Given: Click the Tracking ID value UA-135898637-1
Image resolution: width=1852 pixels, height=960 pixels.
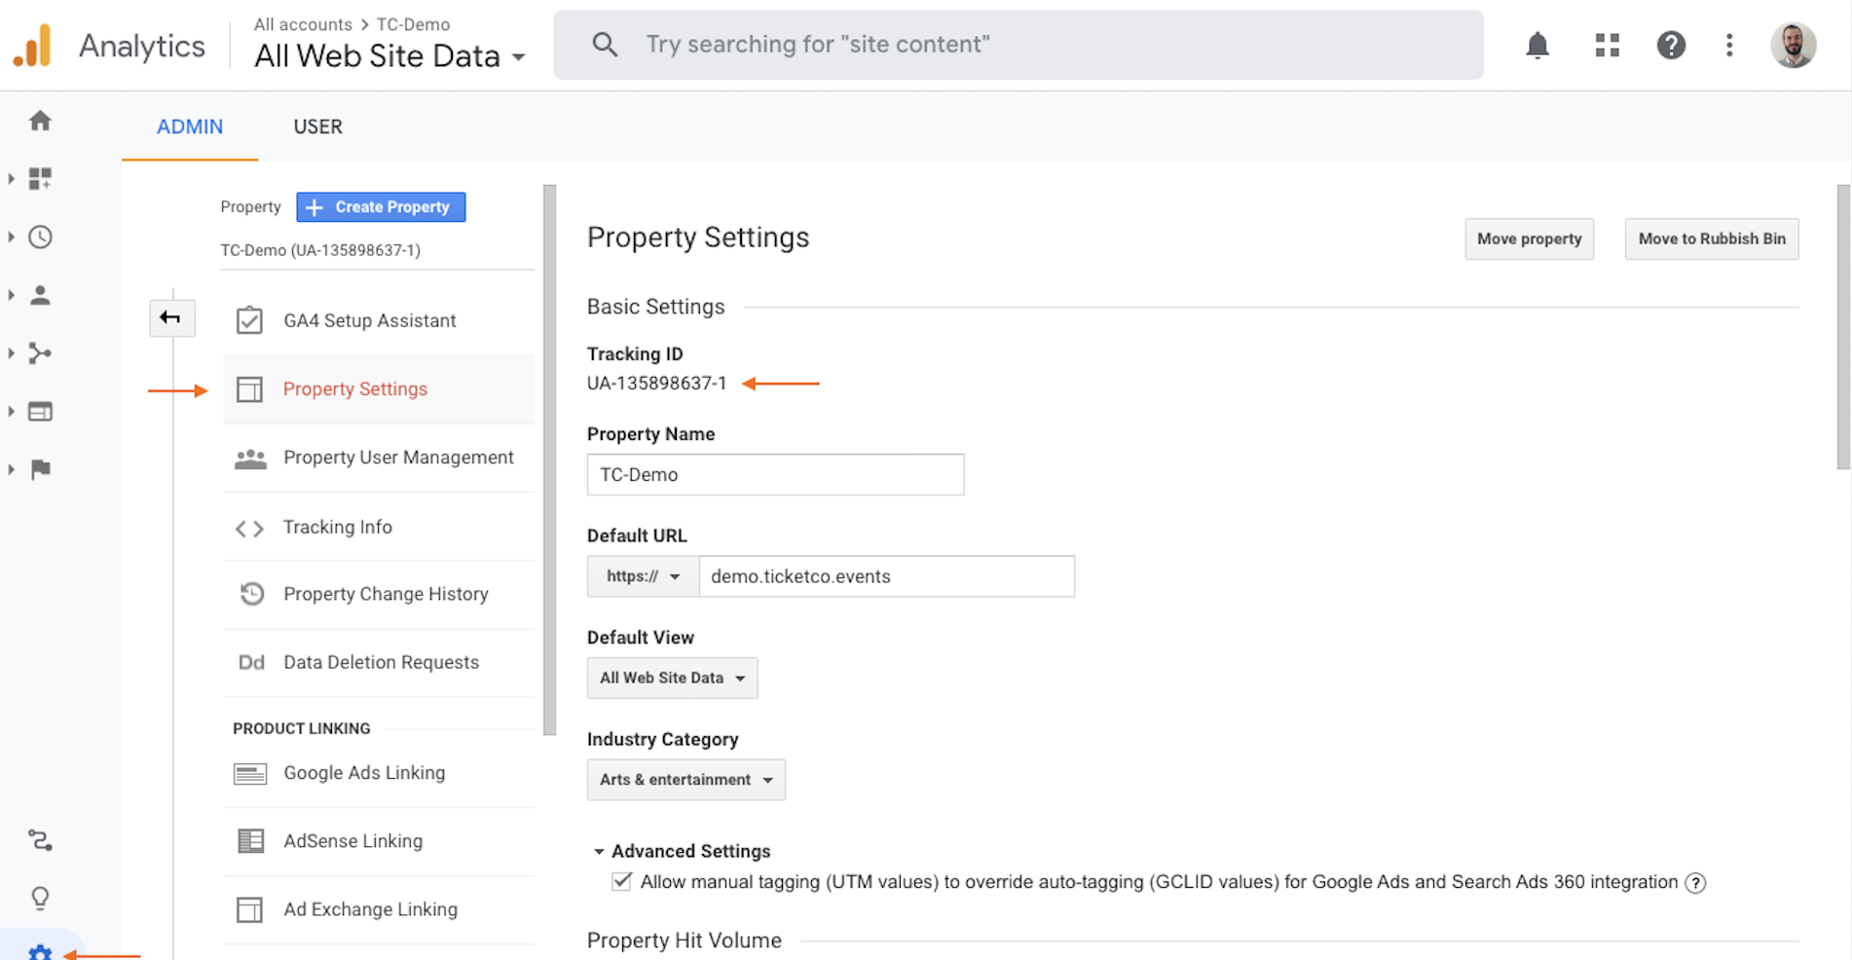Looking at the screenshot, I should [x=656, y=384].
